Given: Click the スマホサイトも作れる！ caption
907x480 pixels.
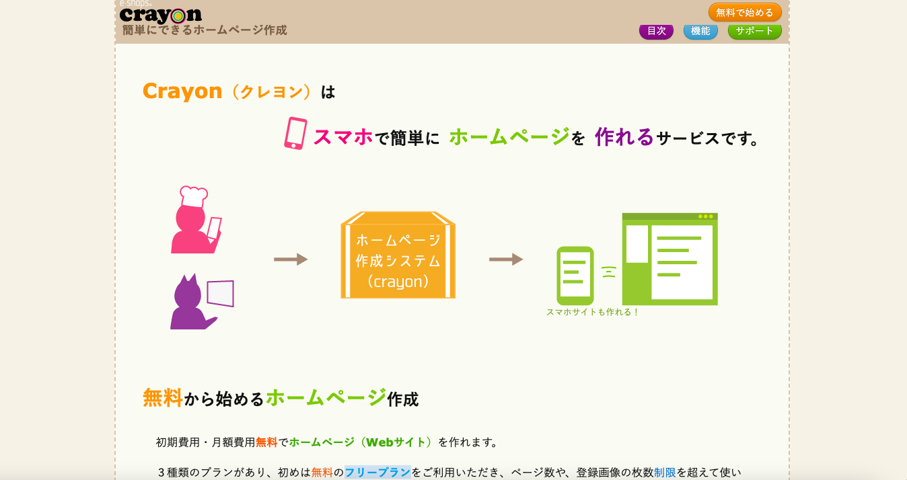Looking at the screenshot, I should [593, 313].
